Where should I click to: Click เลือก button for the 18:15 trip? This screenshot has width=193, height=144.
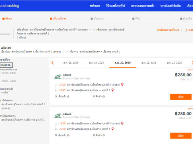click(x=181, y=136)
